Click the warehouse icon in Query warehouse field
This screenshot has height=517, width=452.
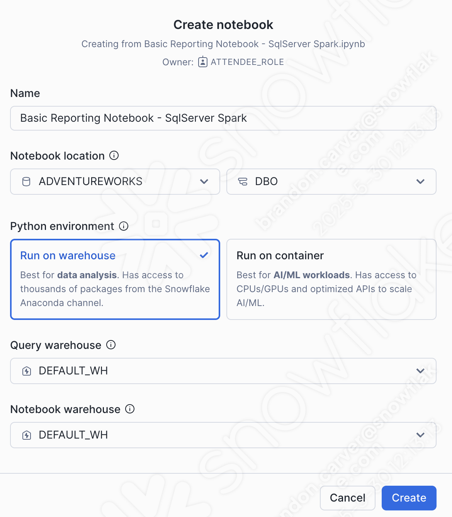(x=26, y=371)
